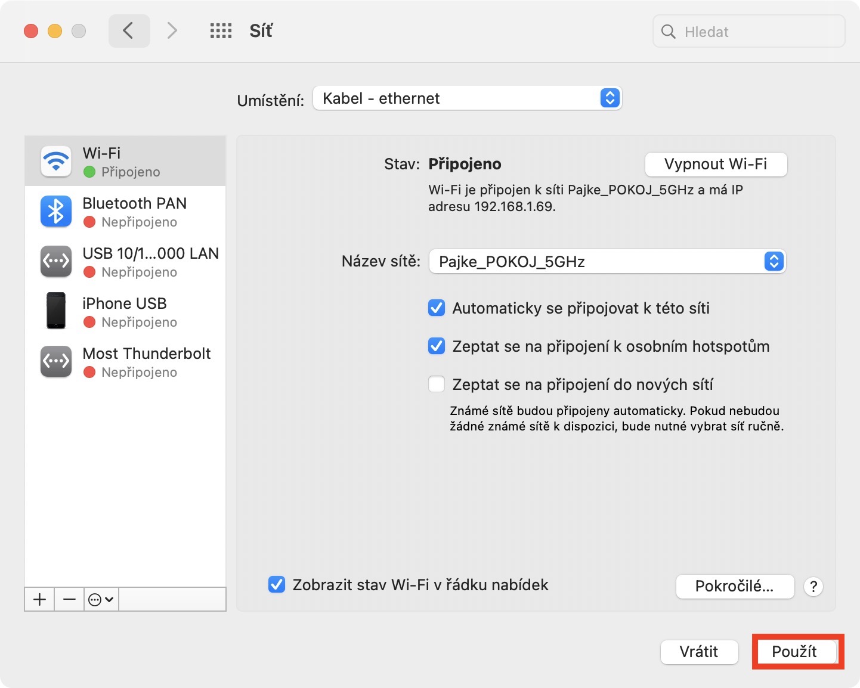
Task: Click the plus icon to add service
Action: click(x=39, y=599)
